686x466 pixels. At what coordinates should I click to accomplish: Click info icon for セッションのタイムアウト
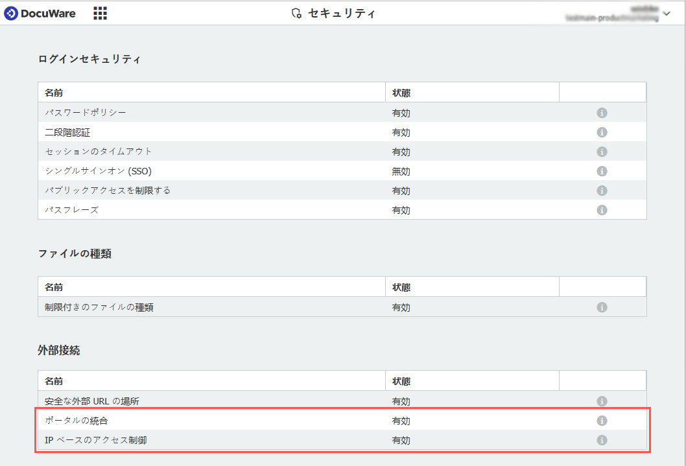[601, 152]
